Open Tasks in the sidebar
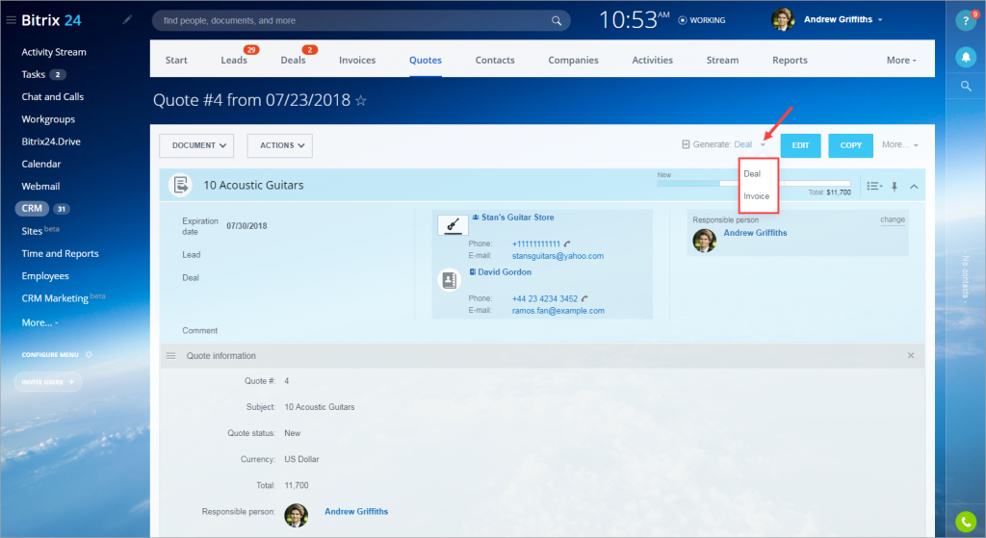The image size is (986, 538). (x=34, y=74)
